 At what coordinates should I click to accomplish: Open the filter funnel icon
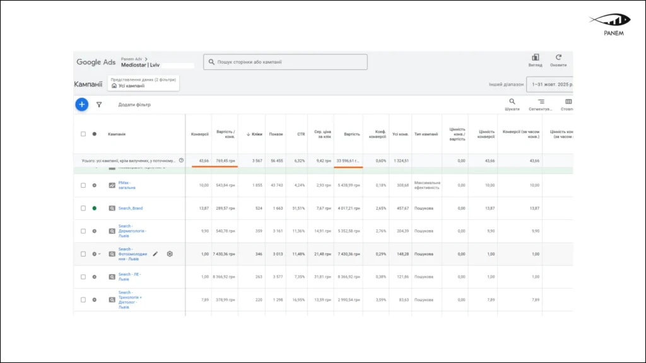pos(99,105)
